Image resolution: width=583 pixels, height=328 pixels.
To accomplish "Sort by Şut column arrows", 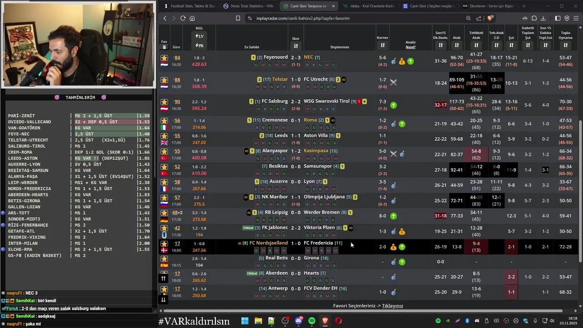I will coord(511,45).
